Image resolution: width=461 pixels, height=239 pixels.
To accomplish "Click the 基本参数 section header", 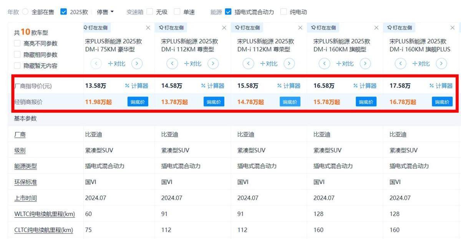I will [x=25, y=119].
